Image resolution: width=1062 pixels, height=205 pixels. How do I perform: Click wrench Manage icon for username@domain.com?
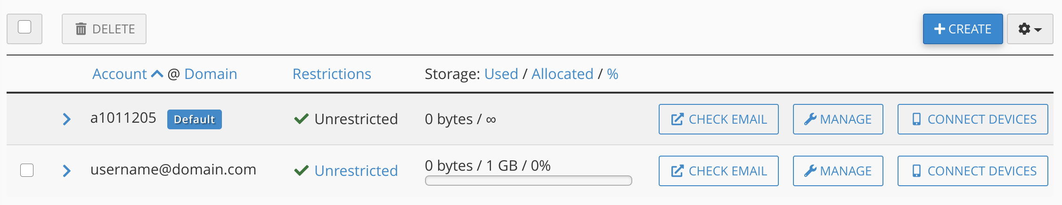click(810, 171)
